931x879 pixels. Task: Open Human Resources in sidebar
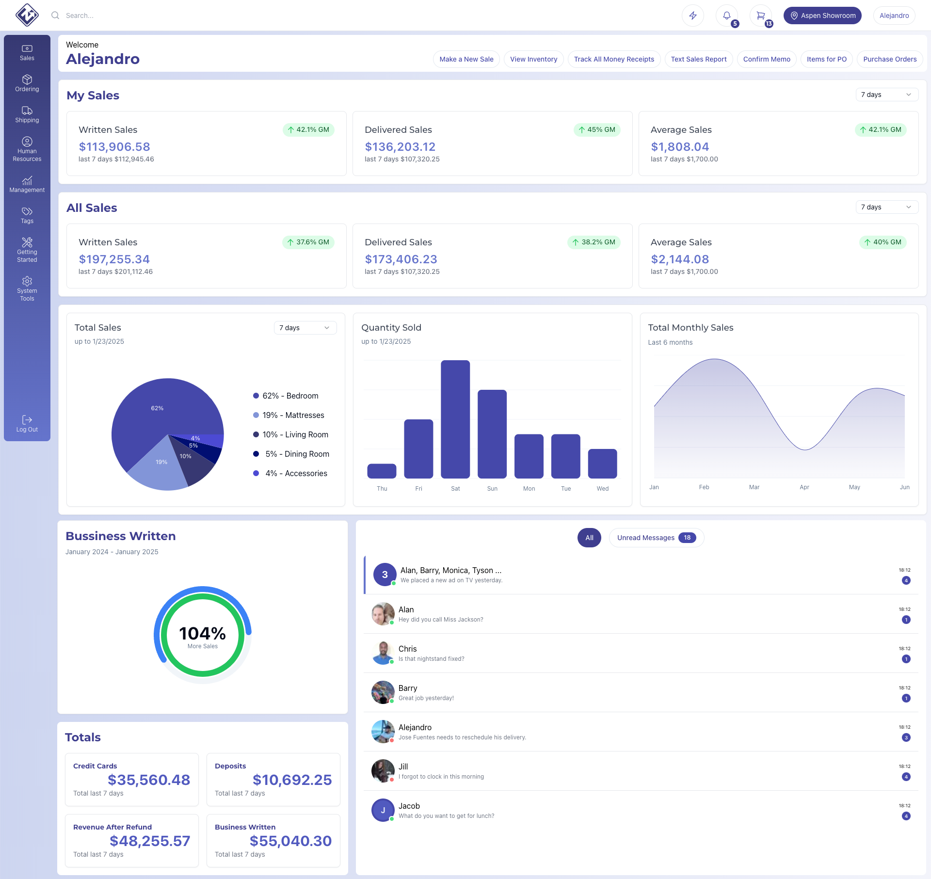pos(27,149)
